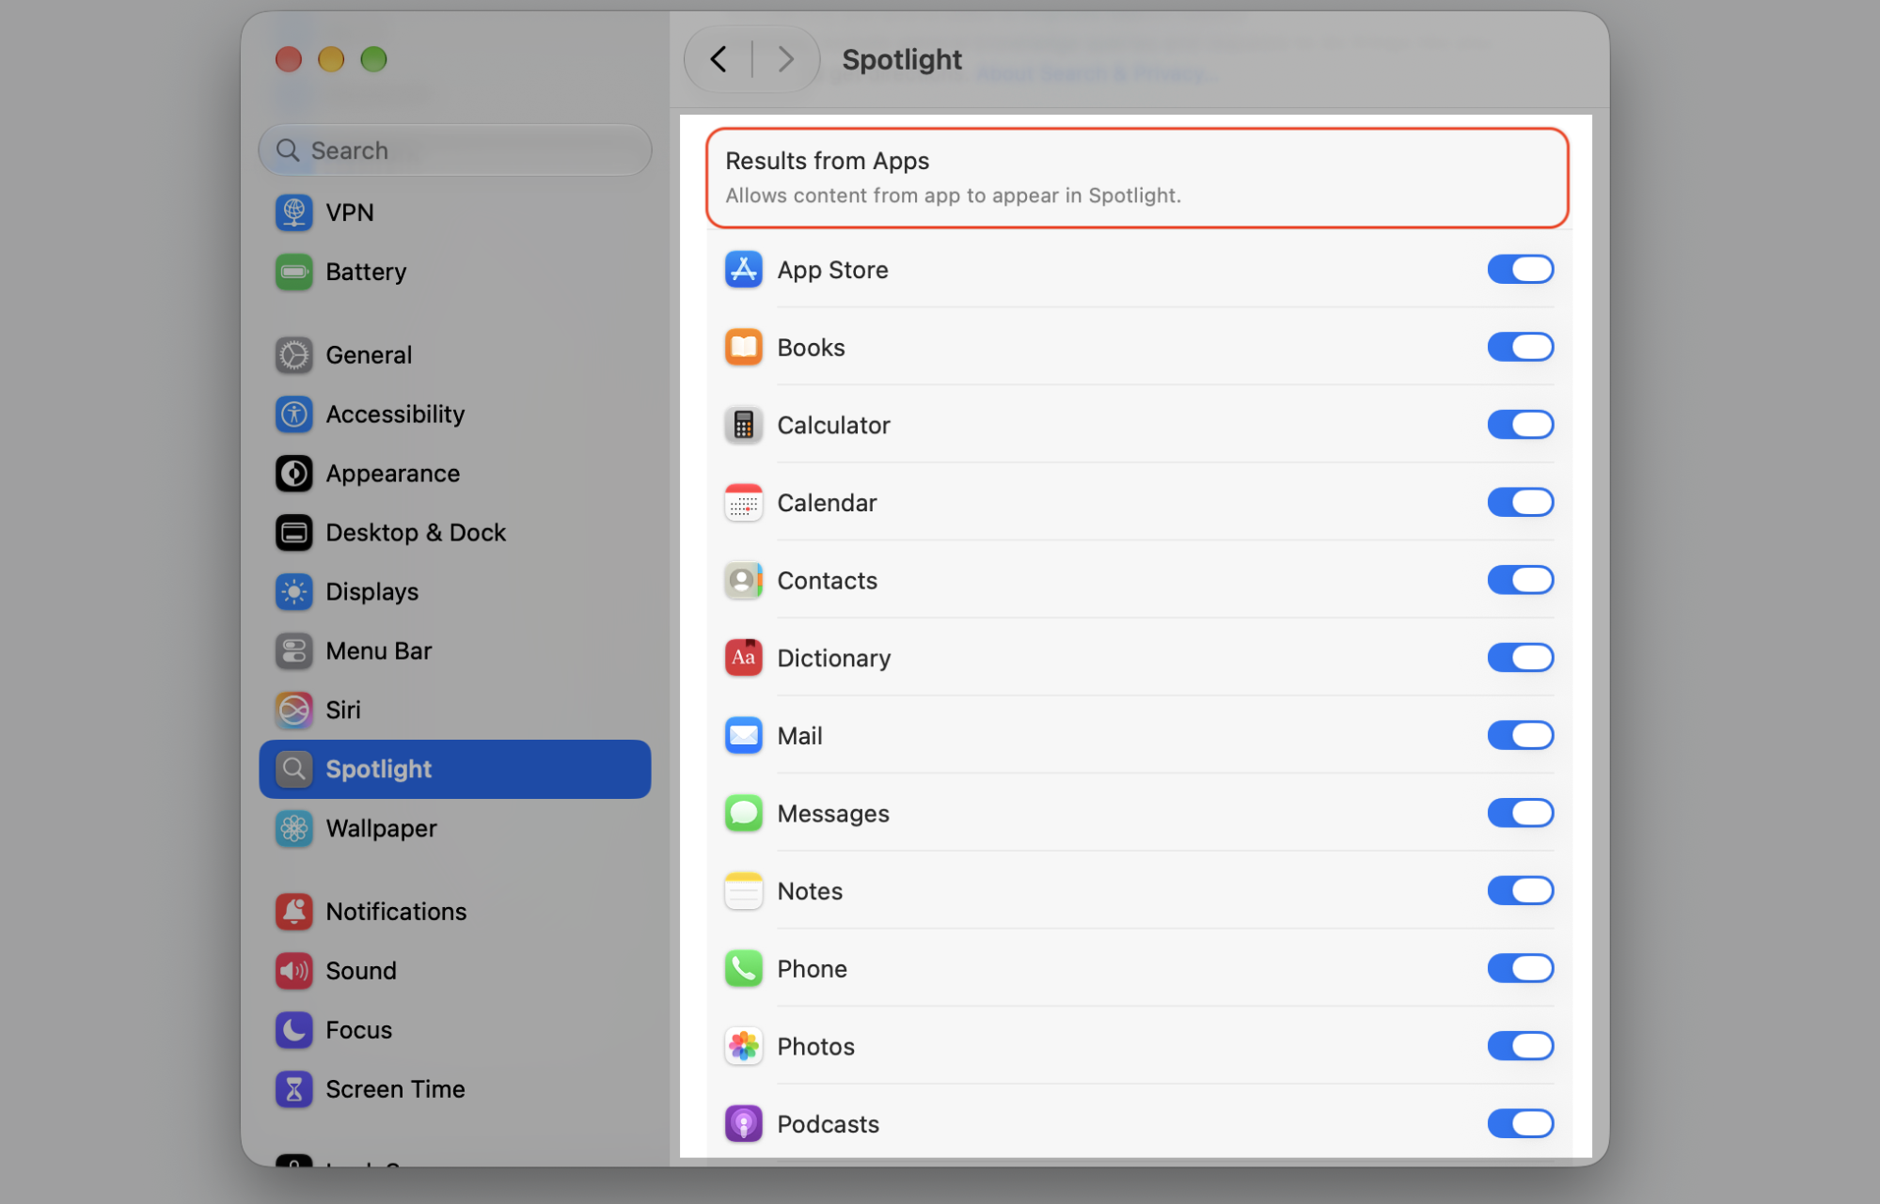The width and height of the screenshot is (1880, 1204).
Task: Click the Calculator app icon
Action: pos(743,425)
